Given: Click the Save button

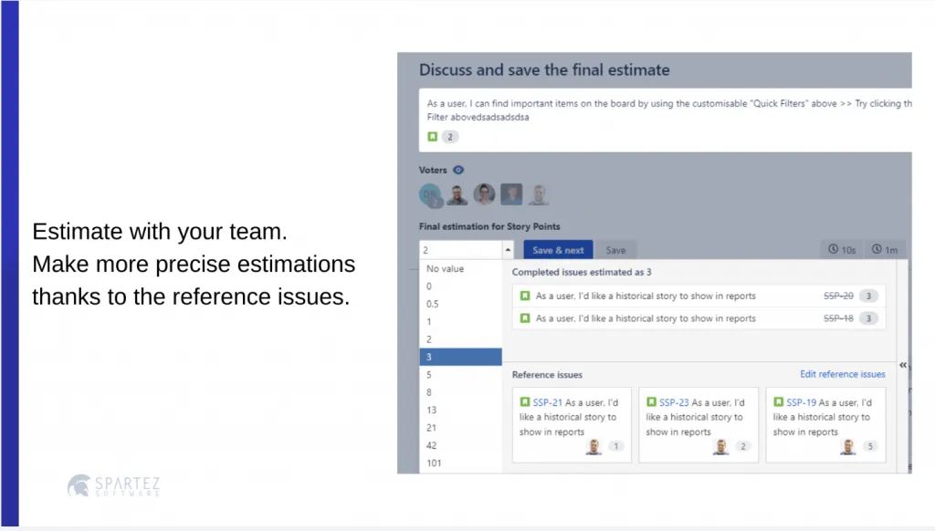Looking at the screenshot, I should 615,250.
